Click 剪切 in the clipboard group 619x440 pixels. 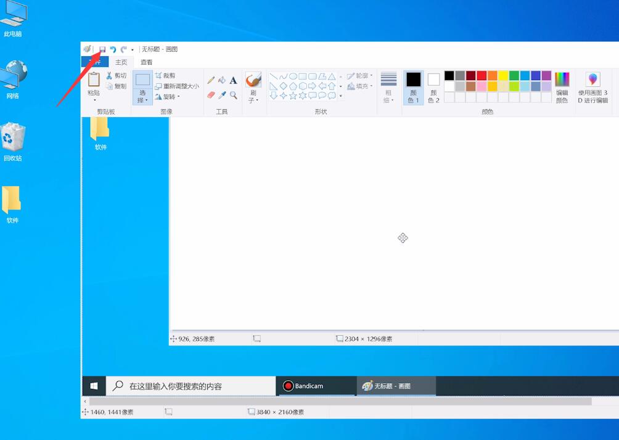tap(116, 75)
